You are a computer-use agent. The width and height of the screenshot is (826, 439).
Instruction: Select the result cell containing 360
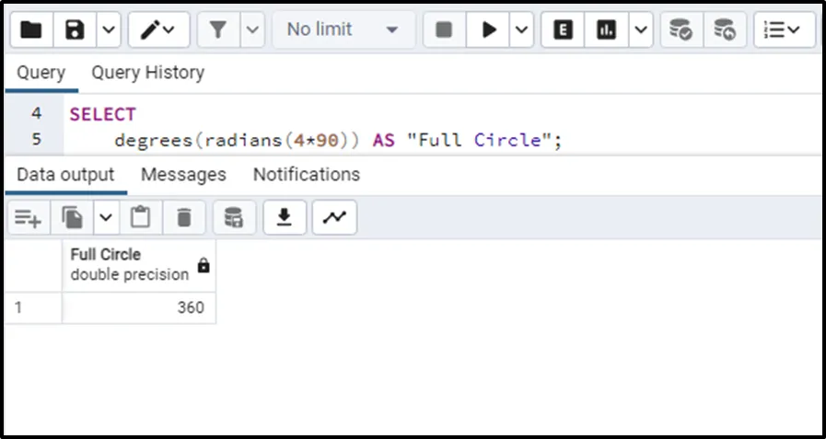click(x=138, y=308)
